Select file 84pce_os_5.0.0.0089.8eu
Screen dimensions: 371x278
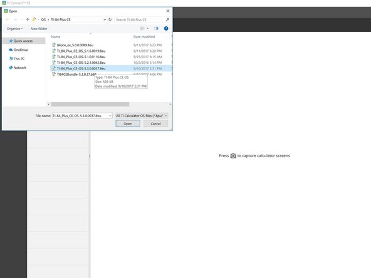(75, 45)
